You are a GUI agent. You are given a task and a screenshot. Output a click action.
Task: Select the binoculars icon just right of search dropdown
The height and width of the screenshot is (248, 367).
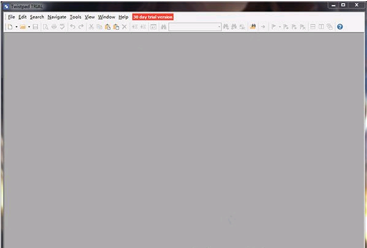pos(226,27)
